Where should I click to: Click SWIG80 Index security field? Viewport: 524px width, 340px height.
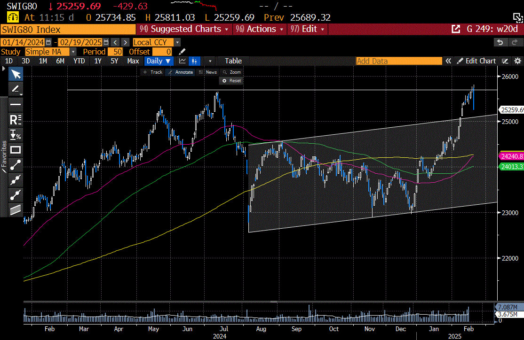tap(68, 30)
